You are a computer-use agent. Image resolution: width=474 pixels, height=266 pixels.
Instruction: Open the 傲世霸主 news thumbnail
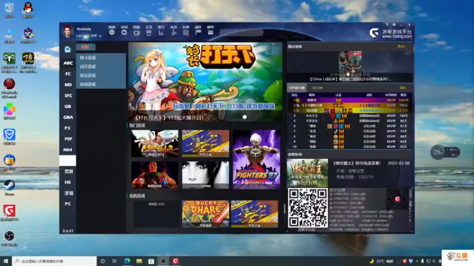(308, 173)
